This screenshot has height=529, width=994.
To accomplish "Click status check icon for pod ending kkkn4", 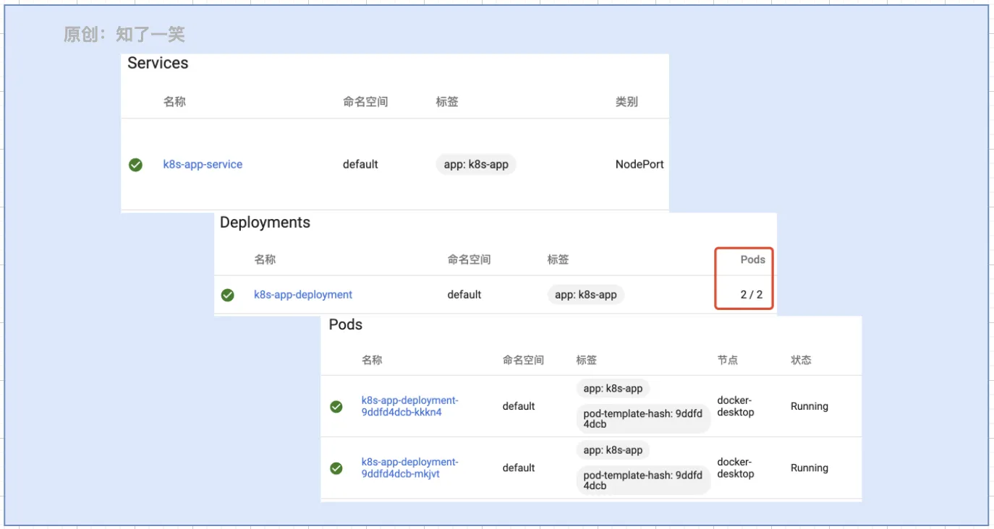I will click(336, 407).
